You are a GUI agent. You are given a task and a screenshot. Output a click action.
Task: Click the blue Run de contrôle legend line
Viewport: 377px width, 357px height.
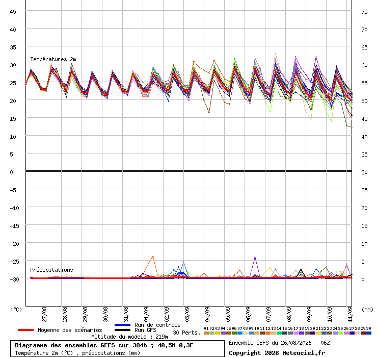[123, 325]
